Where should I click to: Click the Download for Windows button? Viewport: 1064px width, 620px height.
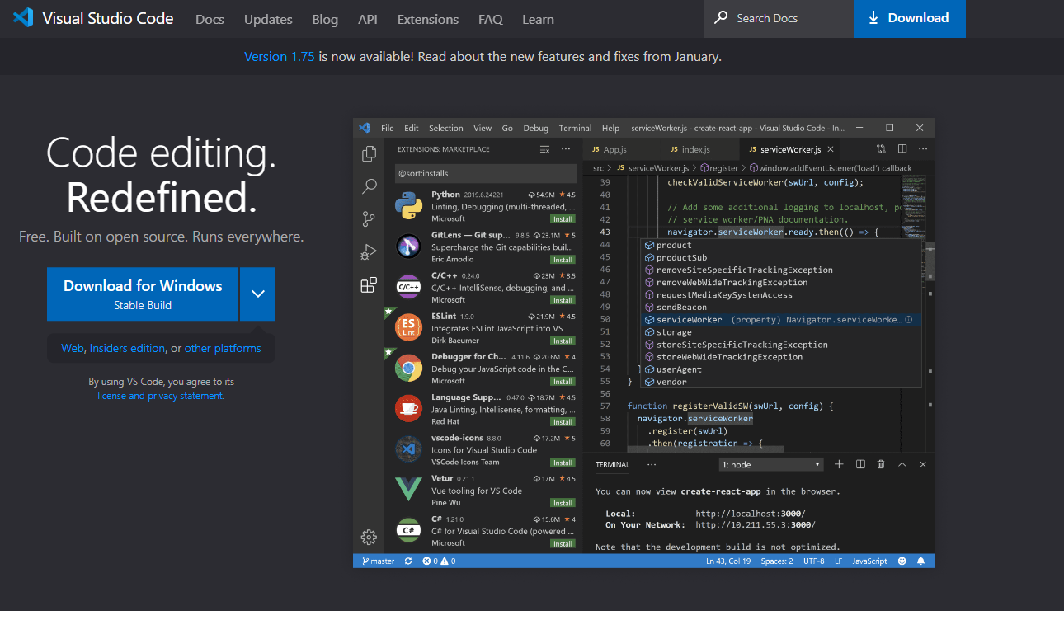(x=143, y=294)
